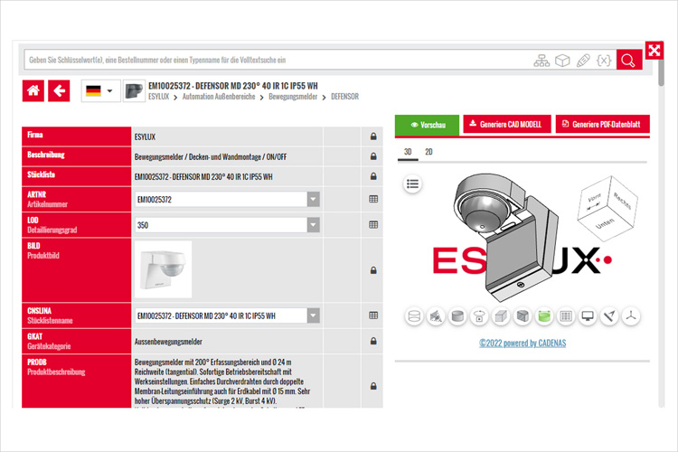
Task: Click the lock icon in Beschreibung row
Action: pyautogui.click(x=373, y=156)
